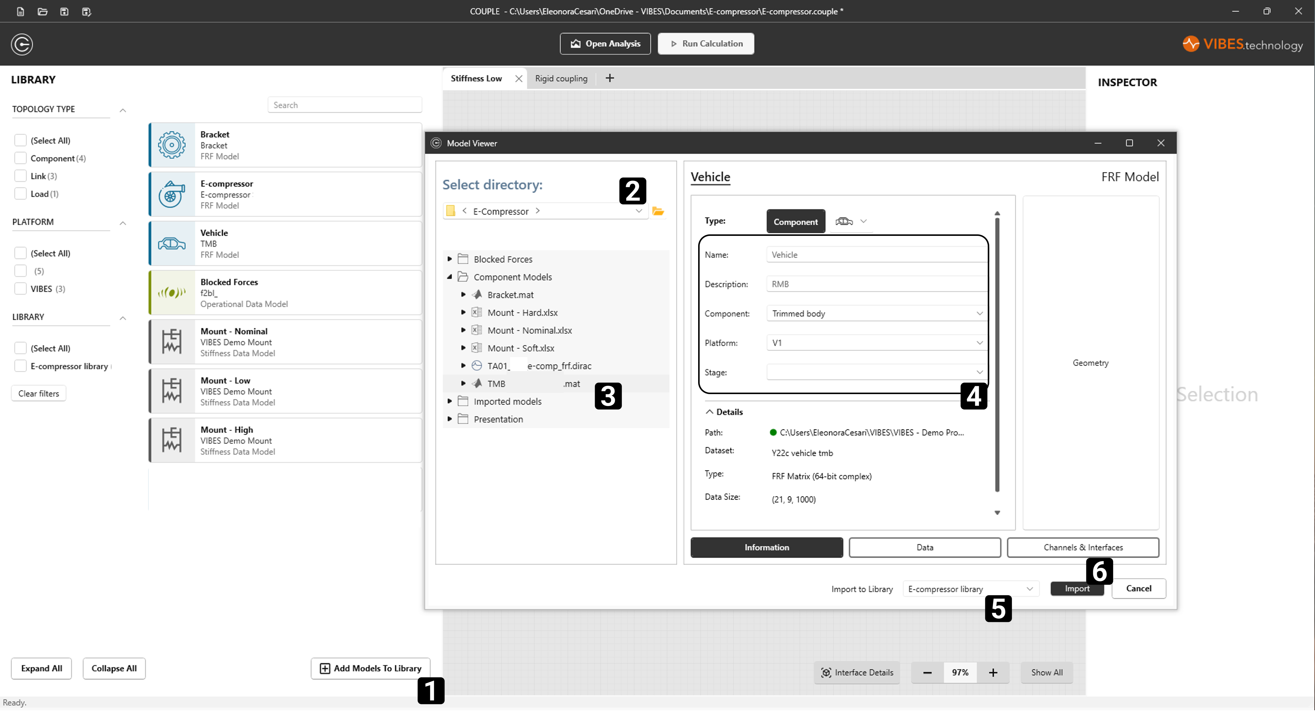Open the Platform dropdown showing V1
Viewport: 1315px width, 724px height.
click(x=877, y=343)
